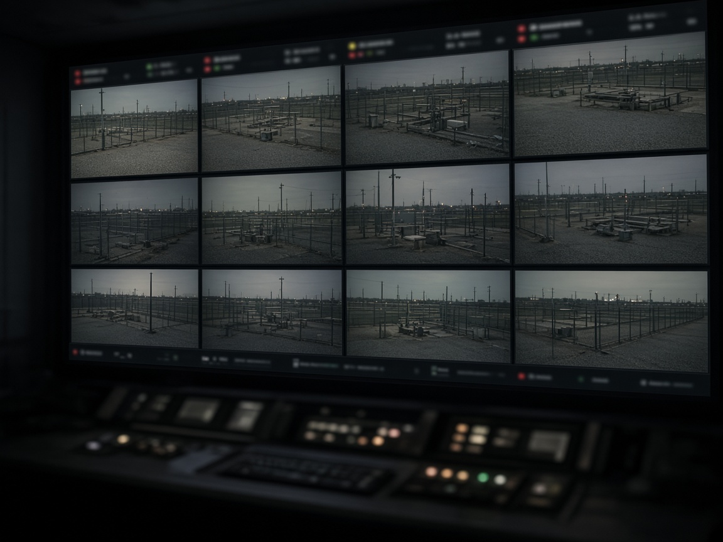Click the red indicator below the bottom-right feed

point(522,376)
